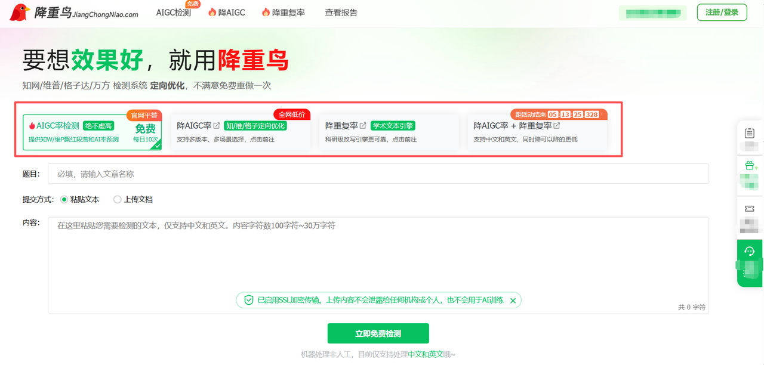Click external-link icon next to 降AIGC率
This screenshot has width=764, height=365.
point(217,126)
